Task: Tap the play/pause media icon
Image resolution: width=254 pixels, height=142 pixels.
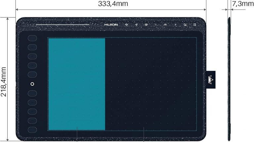Action: [165, 25]
